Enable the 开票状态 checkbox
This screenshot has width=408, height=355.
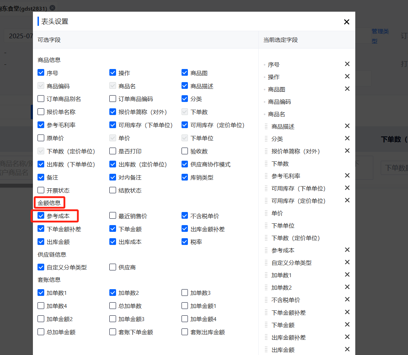point(41,190)
